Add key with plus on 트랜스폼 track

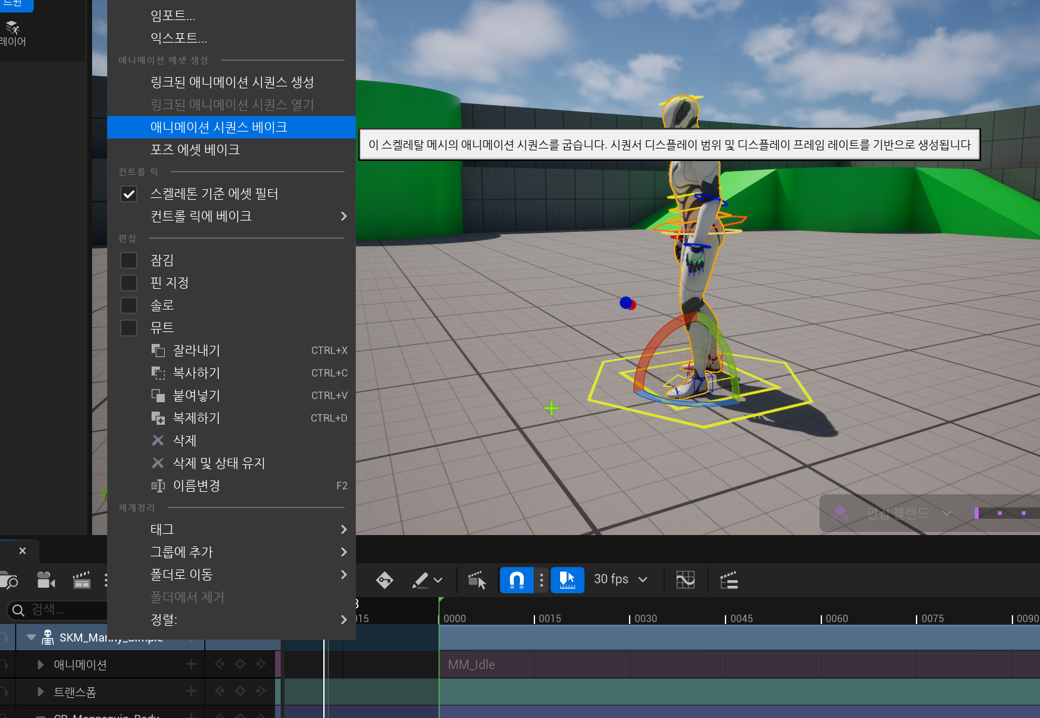coord(191,691)
